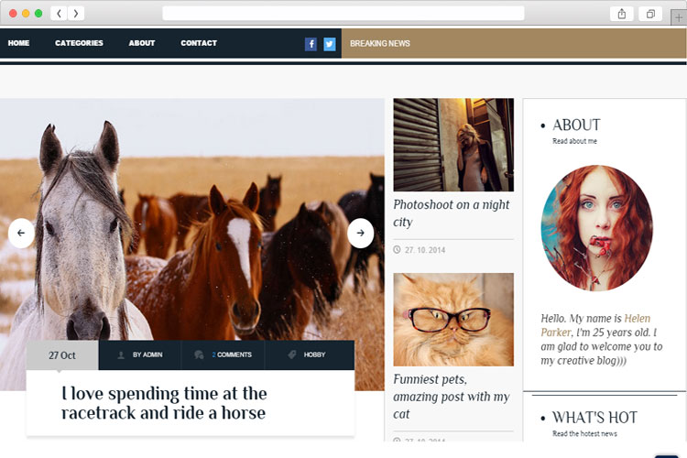The height and width of the screenshot is (458, 687).
Task: Click the 27 Oct date badge
Action: [x=62, y=355]
